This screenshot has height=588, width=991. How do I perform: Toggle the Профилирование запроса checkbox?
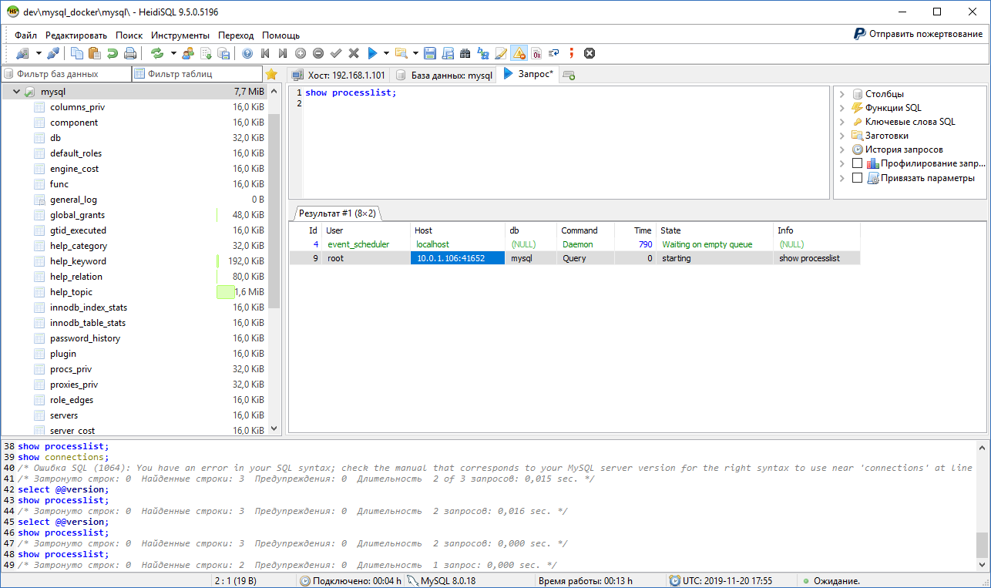point(857,163)
